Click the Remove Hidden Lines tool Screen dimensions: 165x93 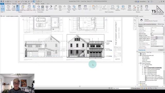pos(29,8)
